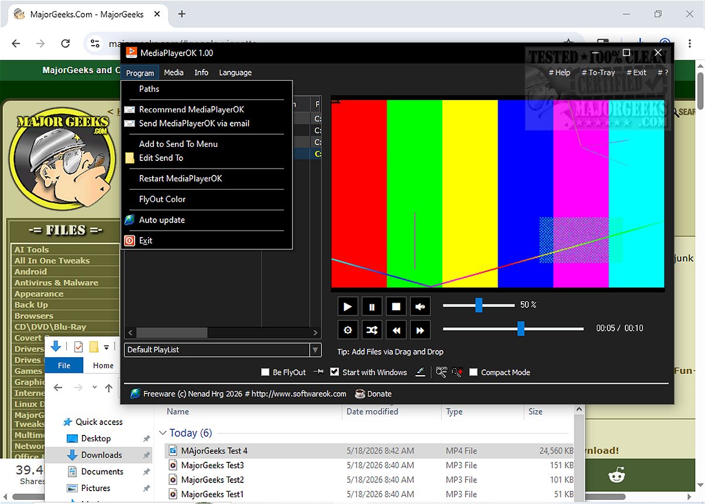Mute audio via the speaker icon
This screenshot has width=705, height=504.
point(420,306)
